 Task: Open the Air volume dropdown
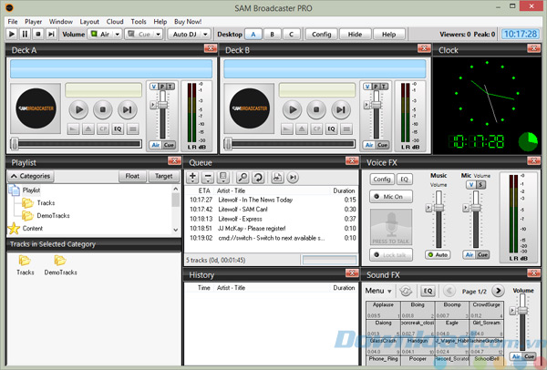tap(118, 35)
